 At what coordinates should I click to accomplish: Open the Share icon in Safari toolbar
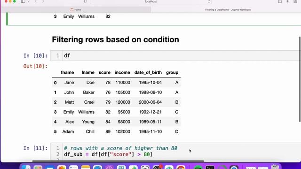click(x=280, y=1)
